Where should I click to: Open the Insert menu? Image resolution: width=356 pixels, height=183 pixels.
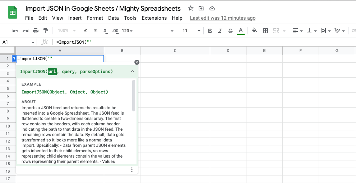coord(75,18)
